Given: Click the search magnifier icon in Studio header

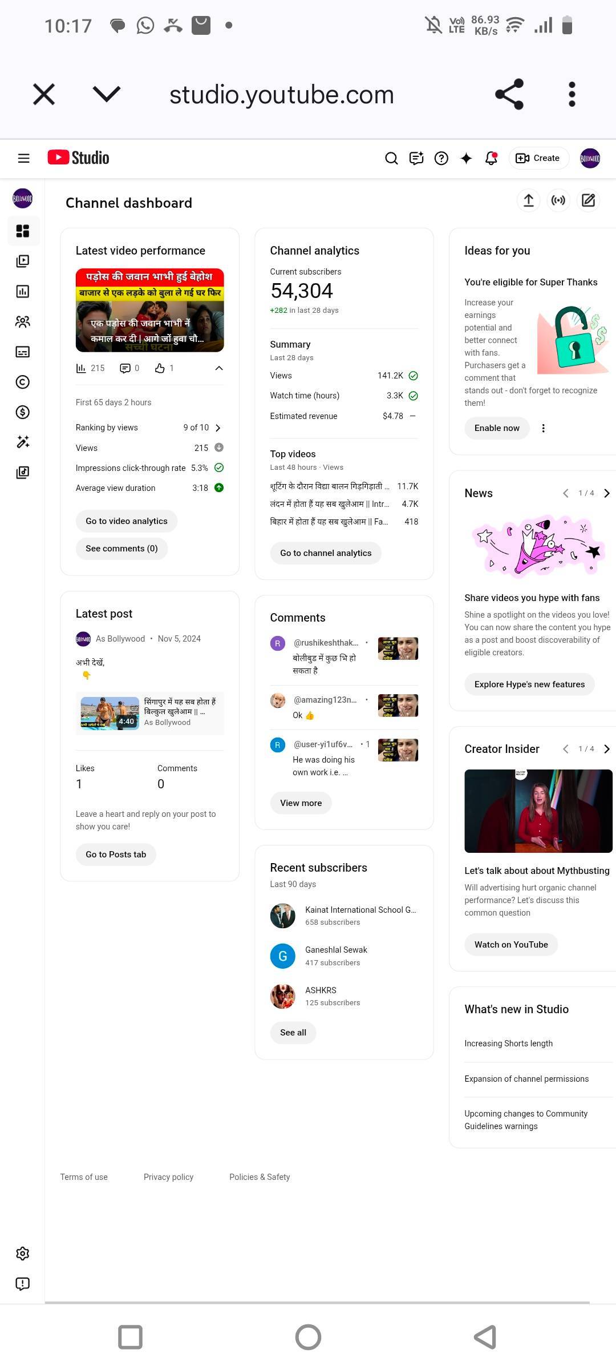Looking at the screenshot, I should tap(391, 158).
